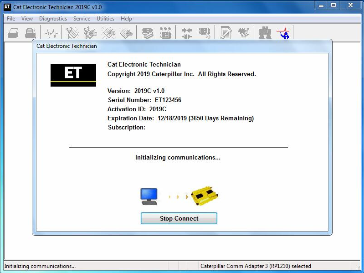Click the window title 'Cat Electronic Technician 2019C v1.0'
Viewport: 364px width, 273px height.
[x=57, y=7]
